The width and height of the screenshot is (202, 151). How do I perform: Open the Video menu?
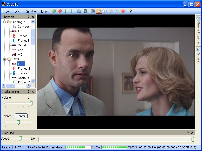pos(18,11)
